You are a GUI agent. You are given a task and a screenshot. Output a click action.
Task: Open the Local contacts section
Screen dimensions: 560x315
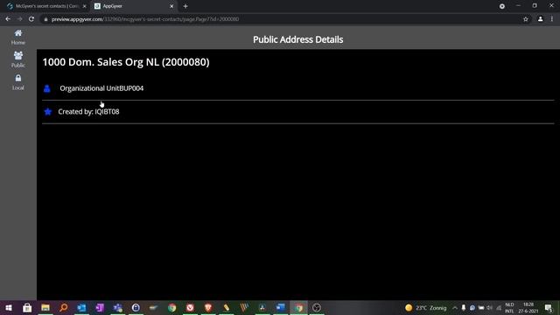point(17,81)
